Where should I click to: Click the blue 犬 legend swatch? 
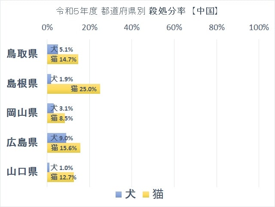pos(119,195)
